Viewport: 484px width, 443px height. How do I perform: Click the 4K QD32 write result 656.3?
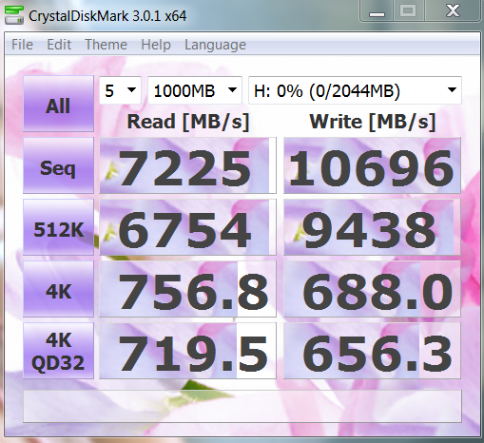pos(372,351)
